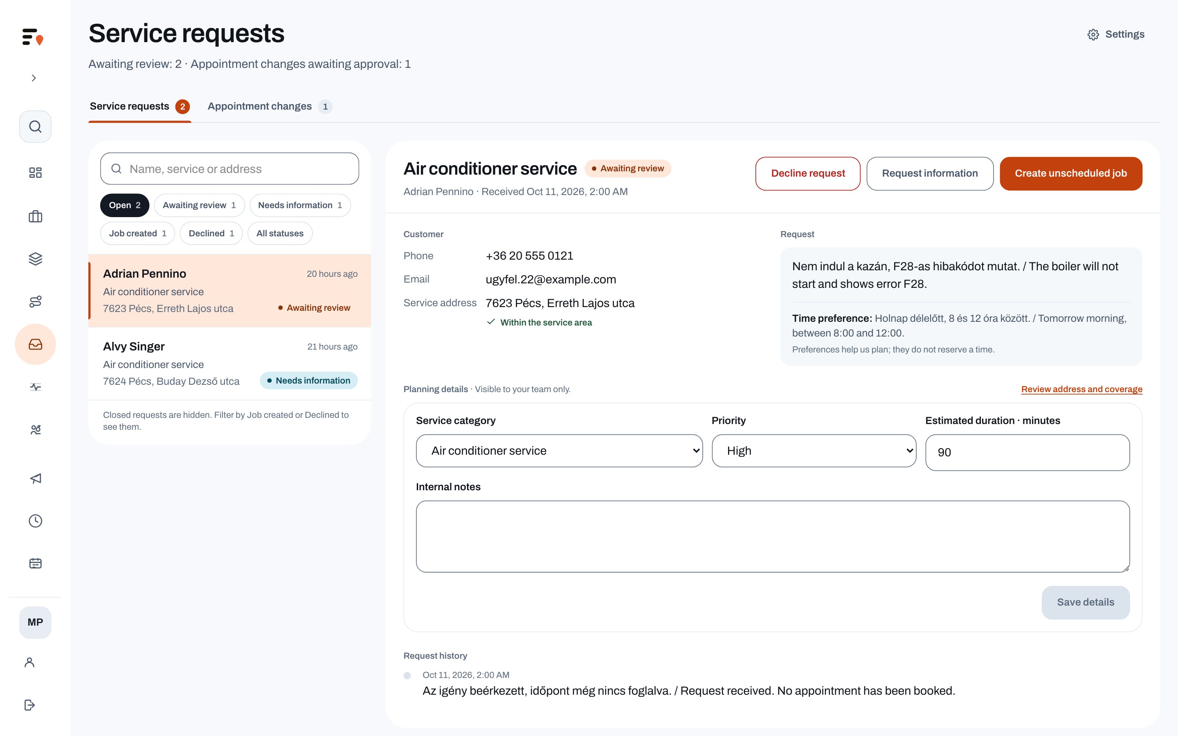Open the clock time tracking icon
Image resolution: width=1178 pixels, height=736 pixels.
coord(35,521)
